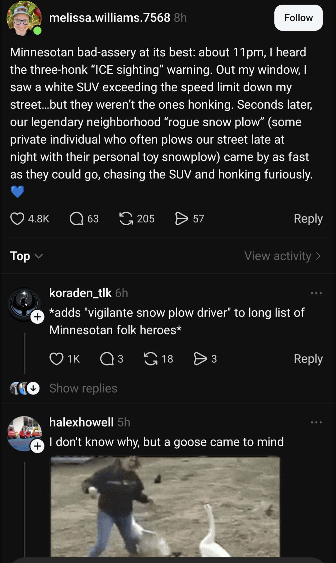Follow melissa.williams.7568
Image resolution: width=336 pixels, height=563 pixels.
point(298,18)
